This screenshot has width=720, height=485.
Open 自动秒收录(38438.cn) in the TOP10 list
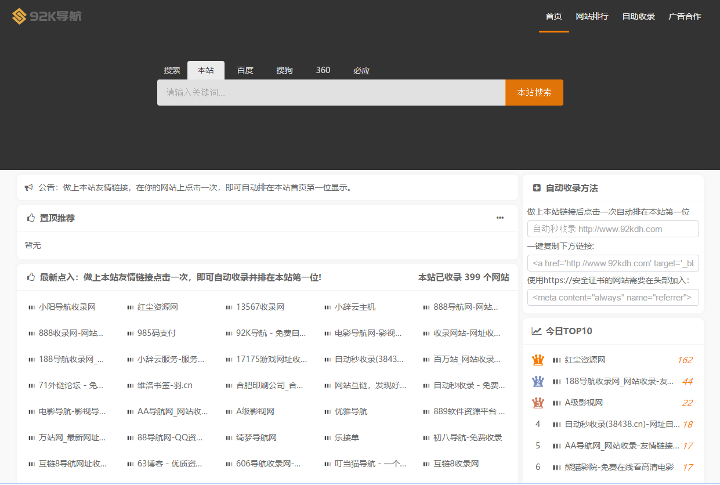pyautogui.click(x=622, y=424)
